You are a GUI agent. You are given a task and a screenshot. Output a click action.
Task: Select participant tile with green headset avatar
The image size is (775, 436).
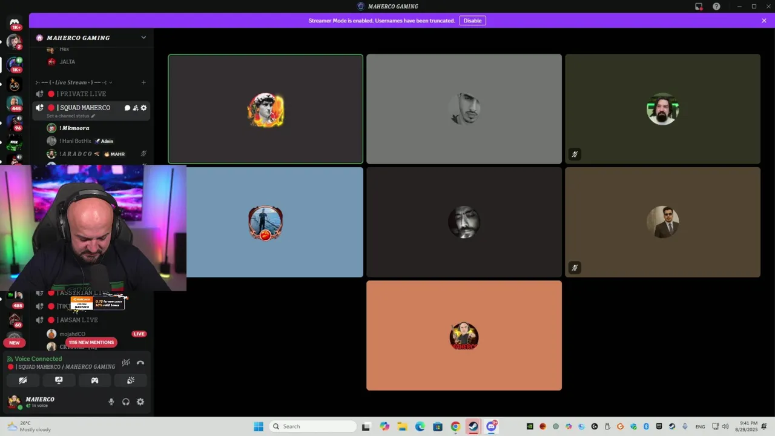click(662, 109)
